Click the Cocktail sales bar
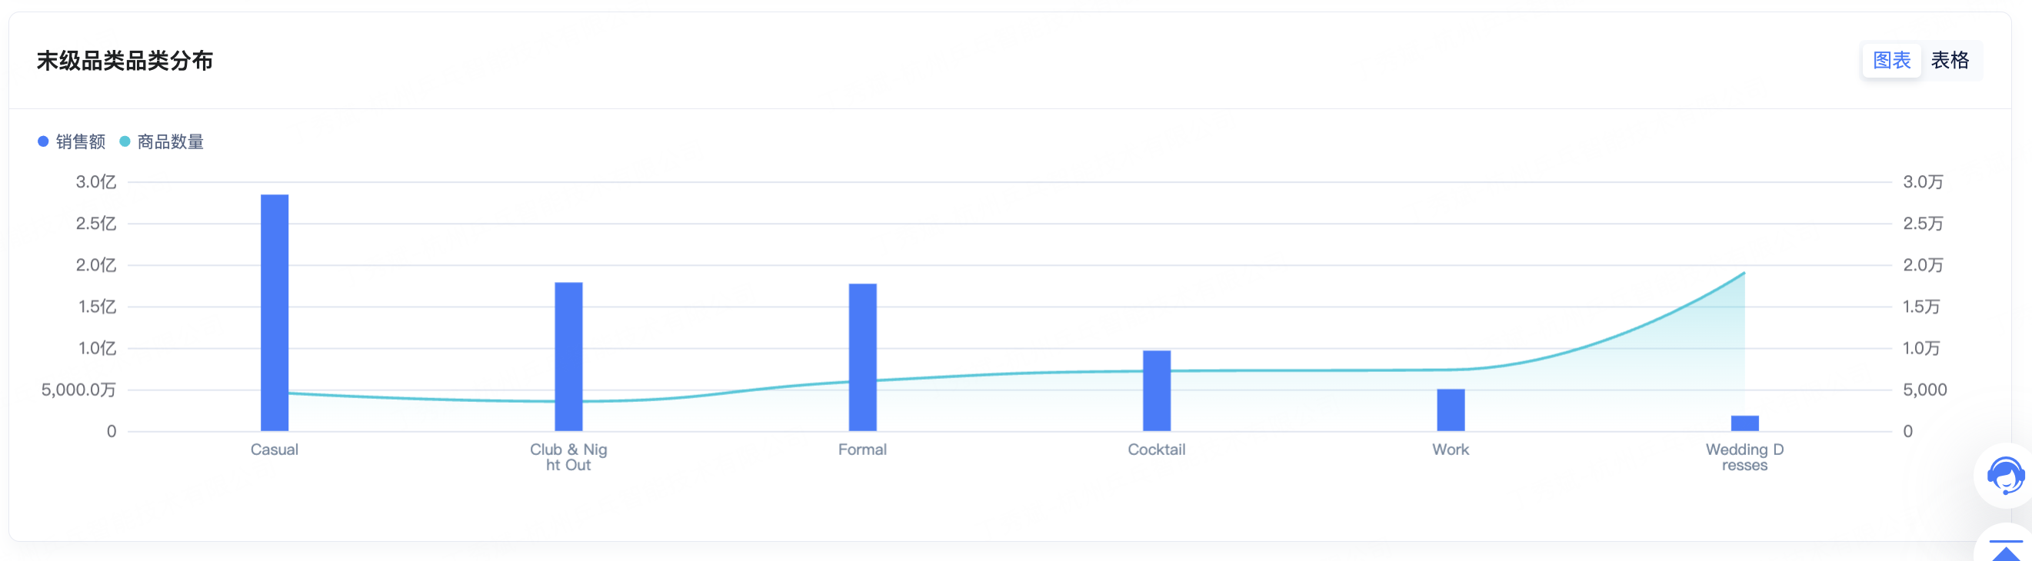Image resolution: width=2032 pixels, height=561 pixels. [x=1157, y=391]
